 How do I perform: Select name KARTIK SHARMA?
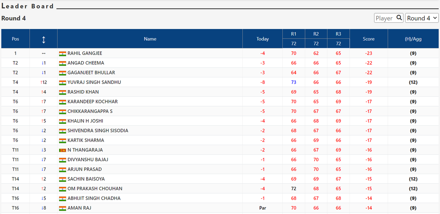[x=86, y=140]
